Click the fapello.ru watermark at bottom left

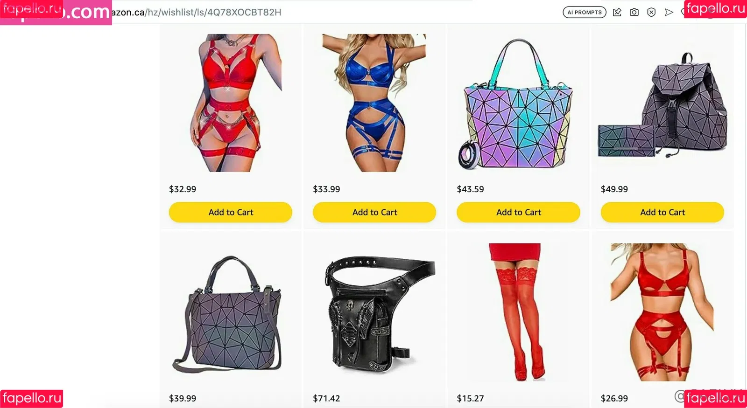pos(31,399)
